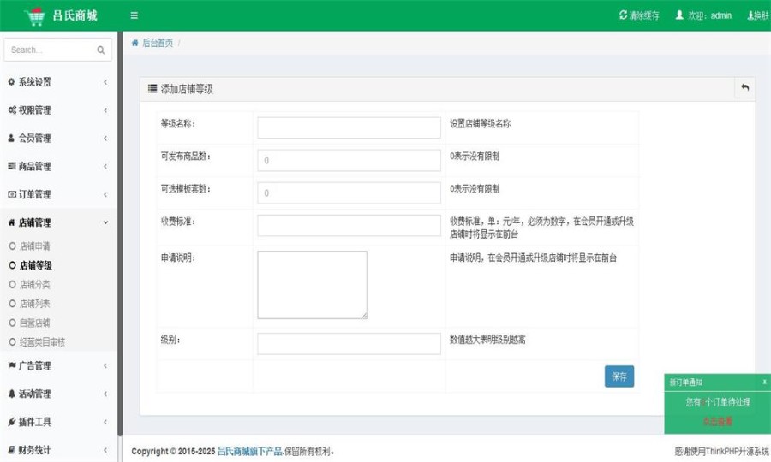This screenshot has height=462, width=771.
Task: Close the new order notification popup
Action: (764, 382)
